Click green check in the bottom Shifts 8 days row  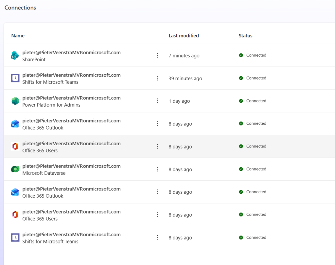[241, 238]
